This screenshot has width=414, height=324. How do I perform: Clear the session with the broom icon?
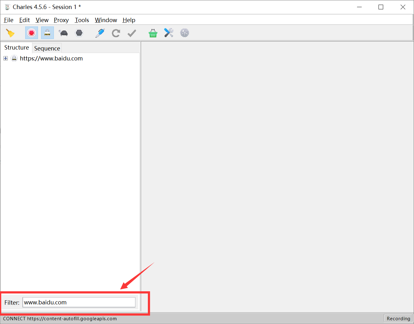click(x=10, y=33)
